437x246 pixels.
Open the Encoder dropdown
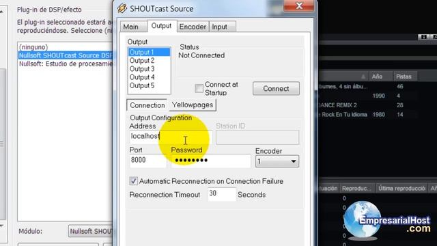pos(277,161)
